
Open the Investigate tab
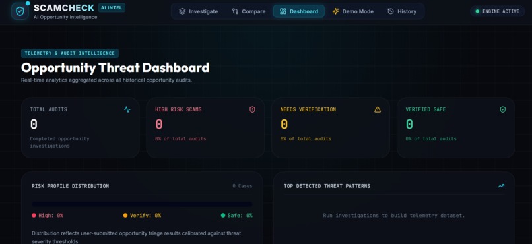pos(199,11)
